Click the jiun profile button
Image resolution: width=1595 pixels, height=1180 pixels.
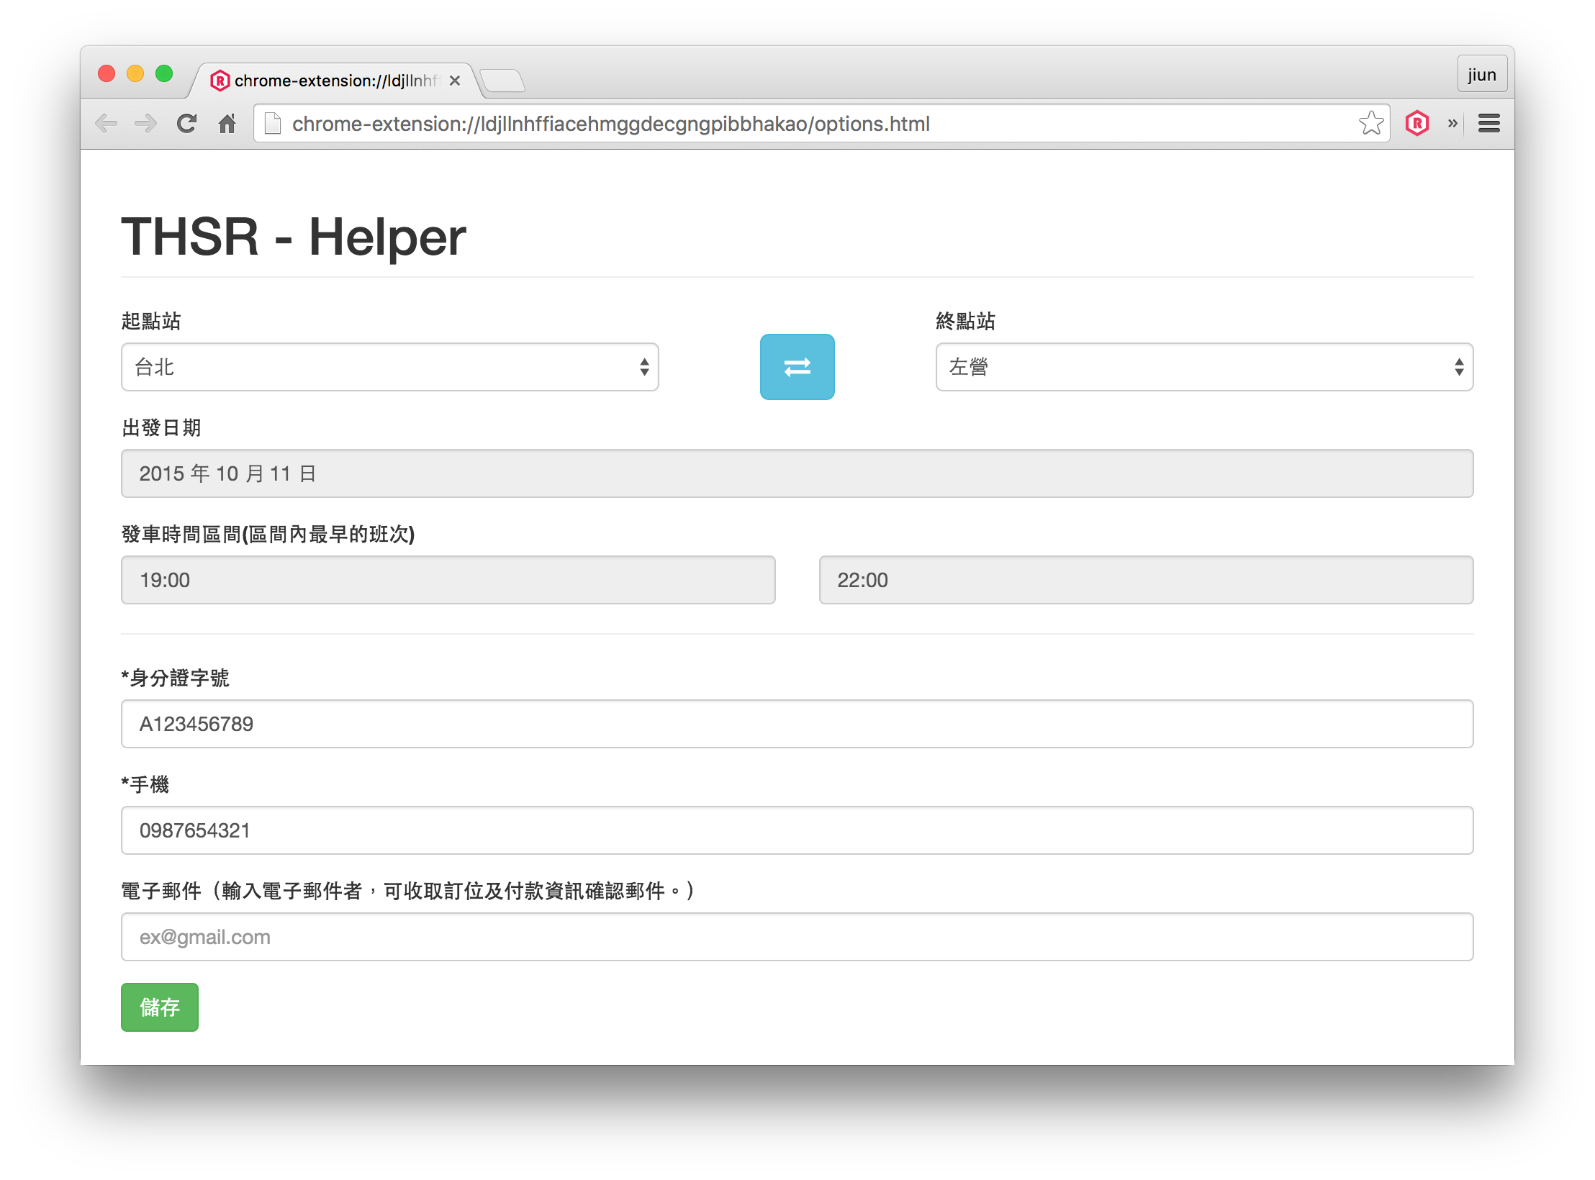(x=1481, y=75)
